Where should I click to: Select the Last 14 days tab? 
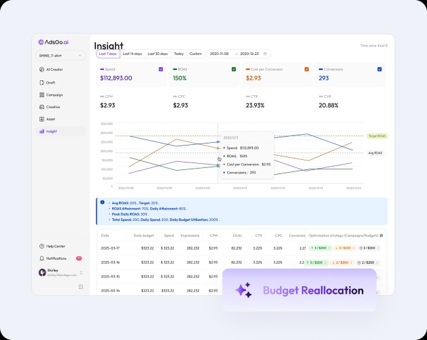point(133,54)
